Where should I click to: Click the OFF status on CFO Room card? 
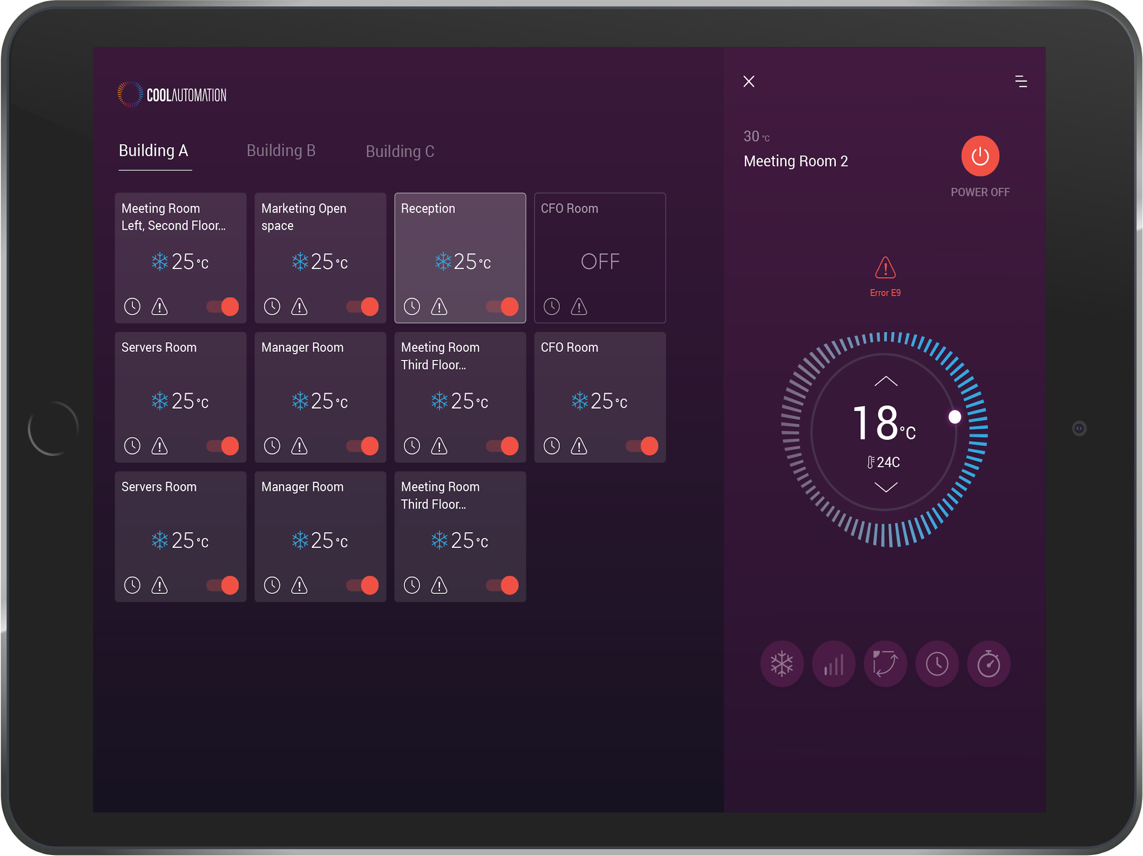tap(600, 262)
